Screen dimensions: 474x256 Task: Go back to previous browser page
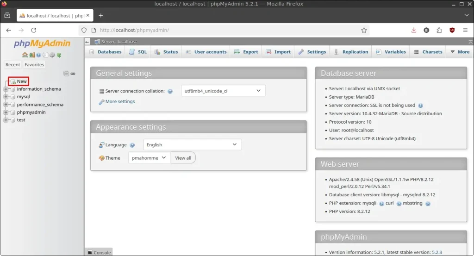[8, 30]
